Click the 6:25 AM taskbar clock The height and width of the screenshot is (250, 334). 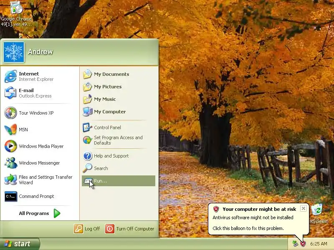(319, 244)
